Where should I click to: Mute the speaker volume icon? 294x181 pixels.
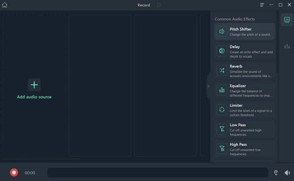tap(287, 172)
